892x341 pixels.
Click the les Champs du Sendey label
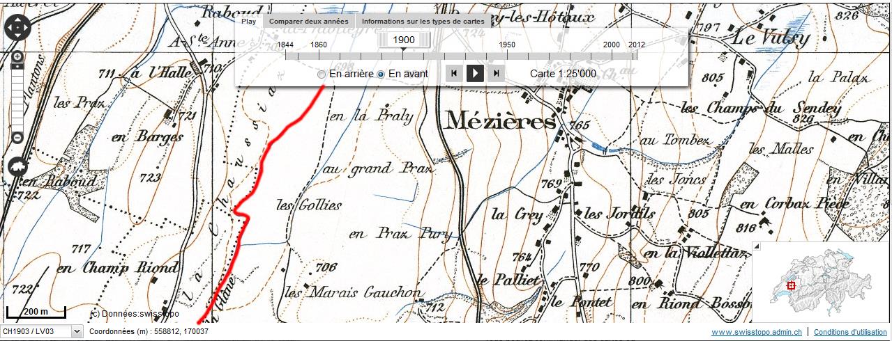click(761, 109)
